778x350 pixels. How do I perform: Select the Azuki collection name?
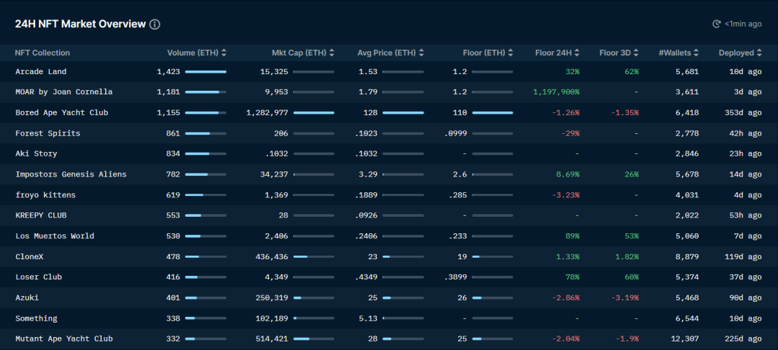click(27, 297)
